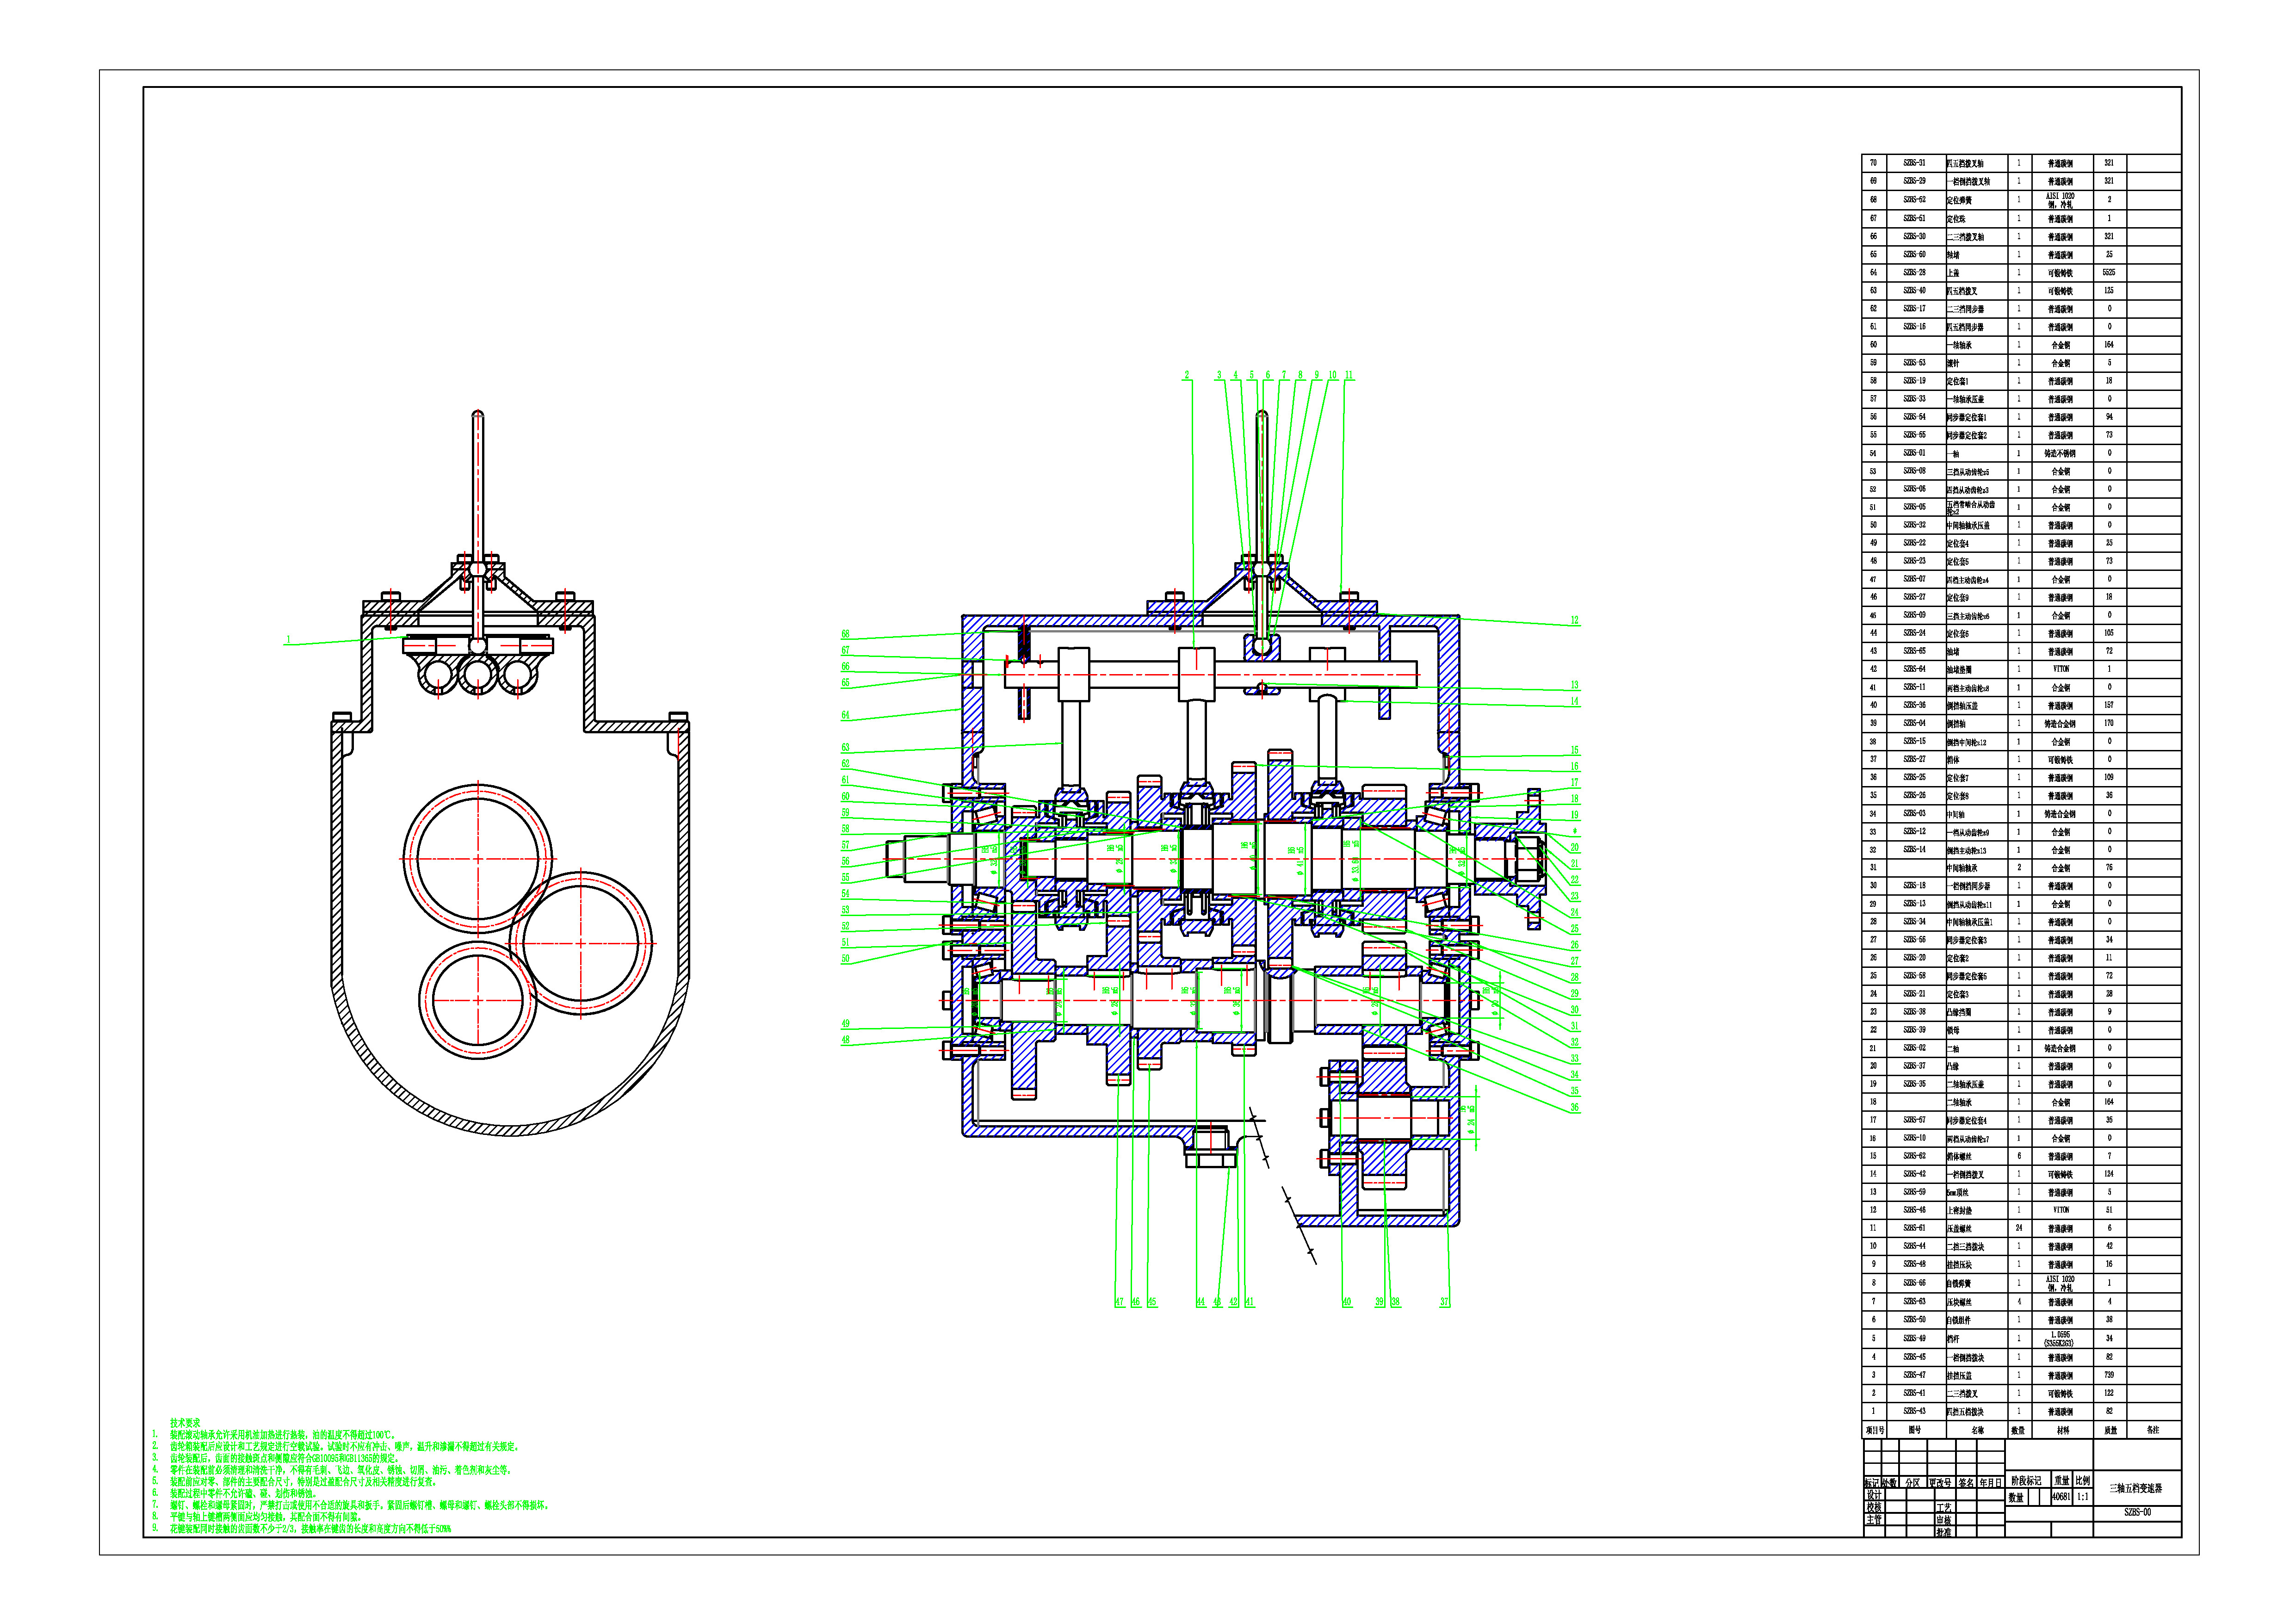Click balloon number '12' beside the gearbox section
Screen dimensions: 2296x1623
pyautogui.click(x=1574, y=620)
